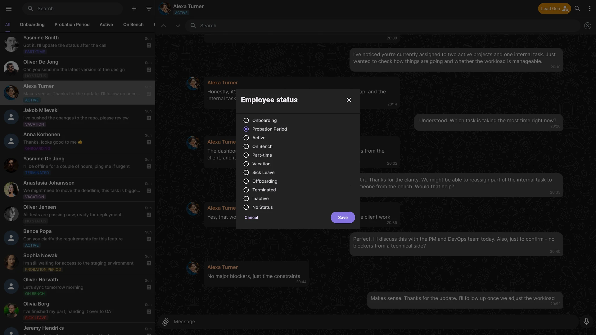The image size is (596, 335).
Task: Switch to the Probation Period tab
Action: pos(72,25)
